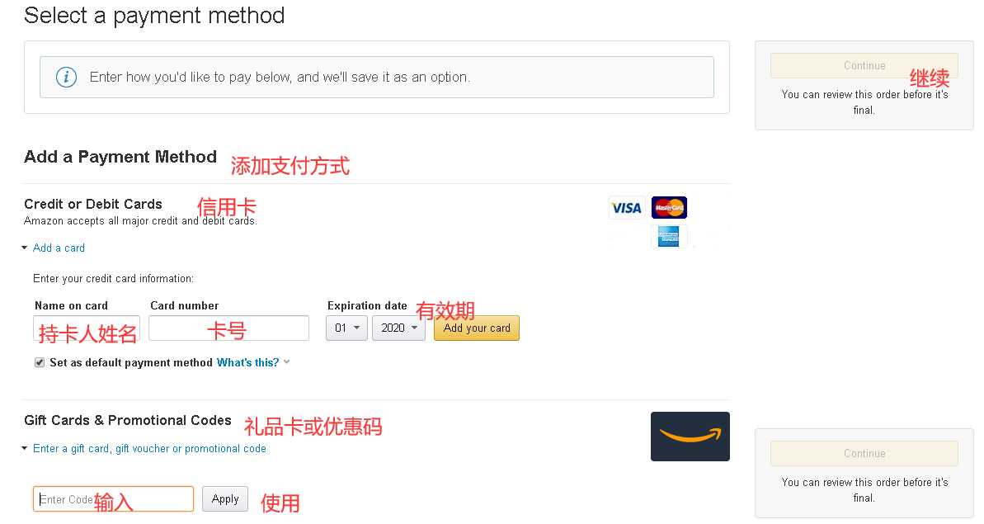Click the blue info icon
This screenshot has width=984, height=524.
pyautogui.click(x=67, y=78)
